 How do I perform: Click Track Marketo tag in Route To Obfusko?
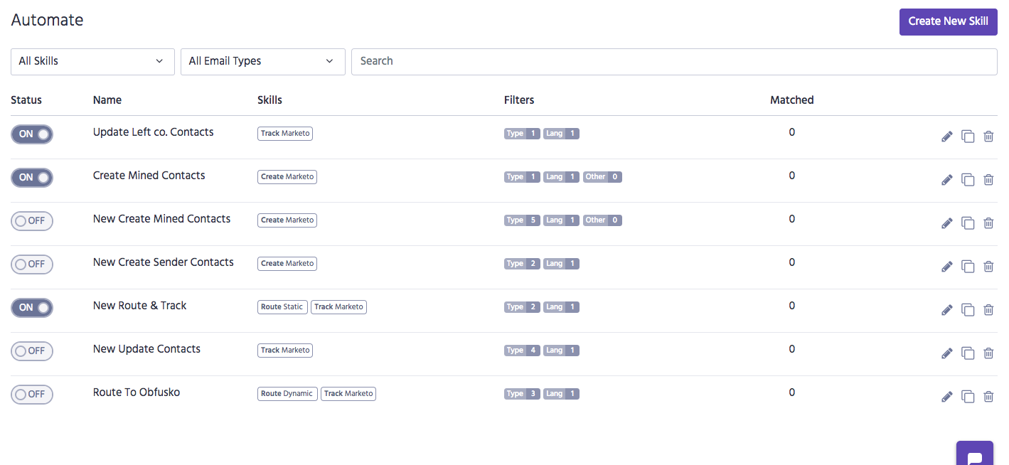coord(348,393)
